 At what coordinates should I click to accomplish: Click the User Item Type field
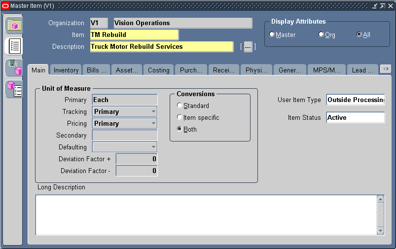356,100
